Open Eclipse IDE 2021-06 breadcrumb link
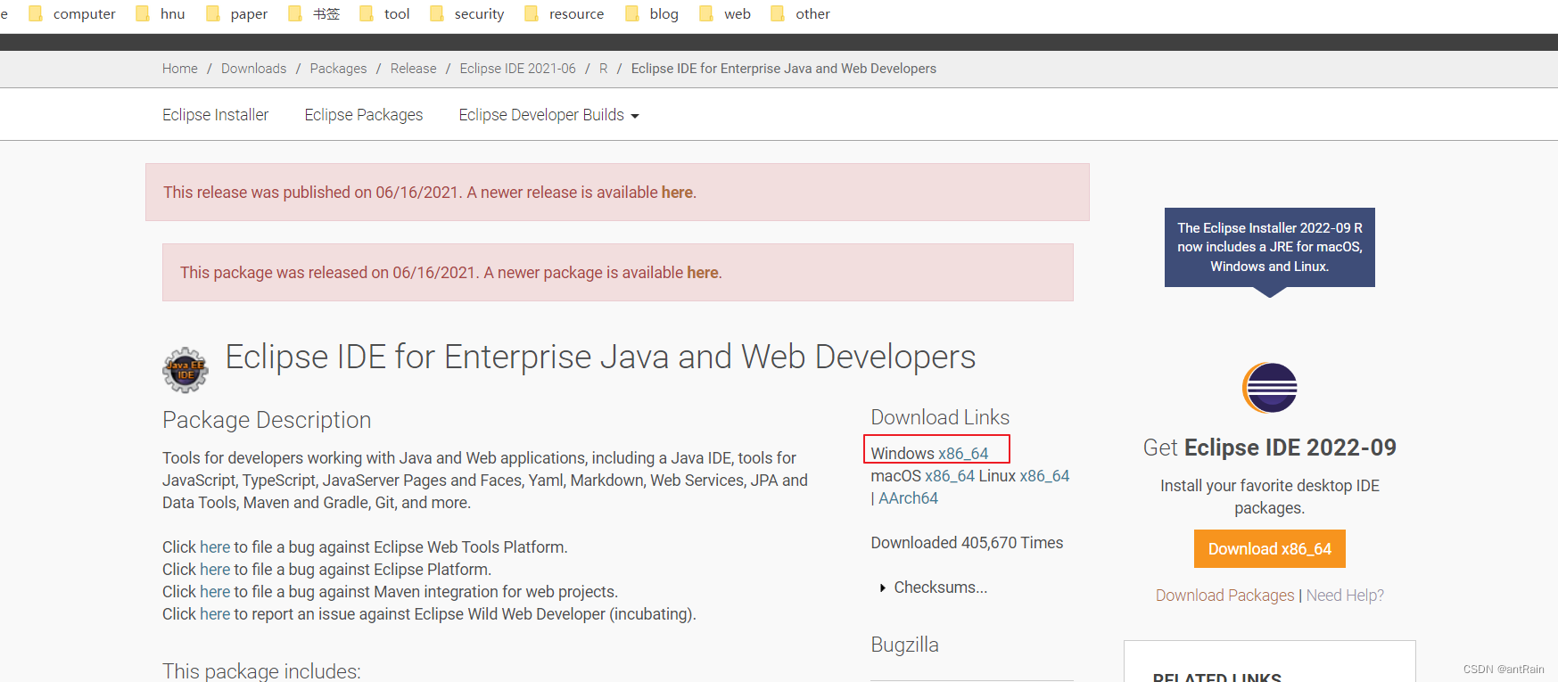Viewport: 1558px width, 682px height. tap(517, 69)
